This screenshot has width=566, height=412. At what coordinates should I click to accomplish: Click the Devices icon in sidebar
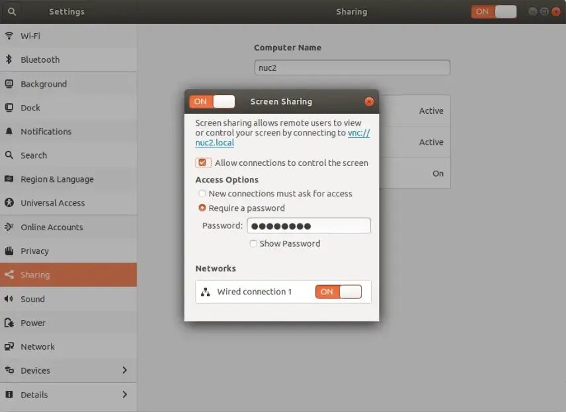[9, 370]
